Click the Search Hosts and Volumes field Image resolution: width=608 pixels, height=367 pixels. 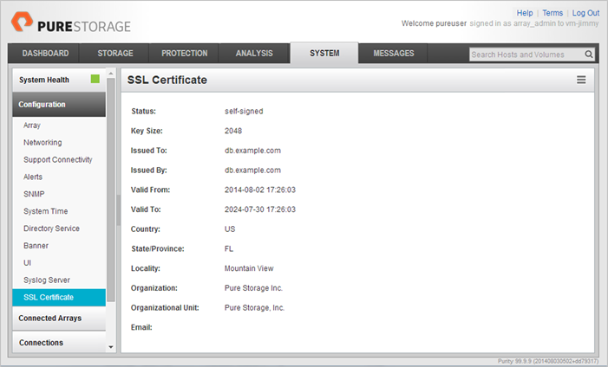tap(525, 55)
